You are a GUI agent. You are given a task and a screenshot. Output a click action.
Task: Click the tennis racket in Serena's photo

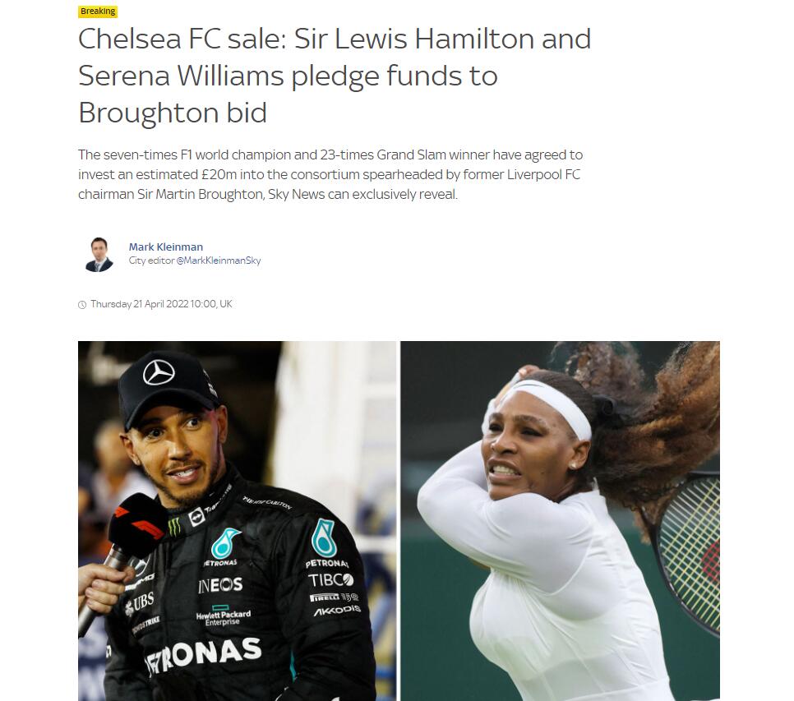tap(689, 553)
